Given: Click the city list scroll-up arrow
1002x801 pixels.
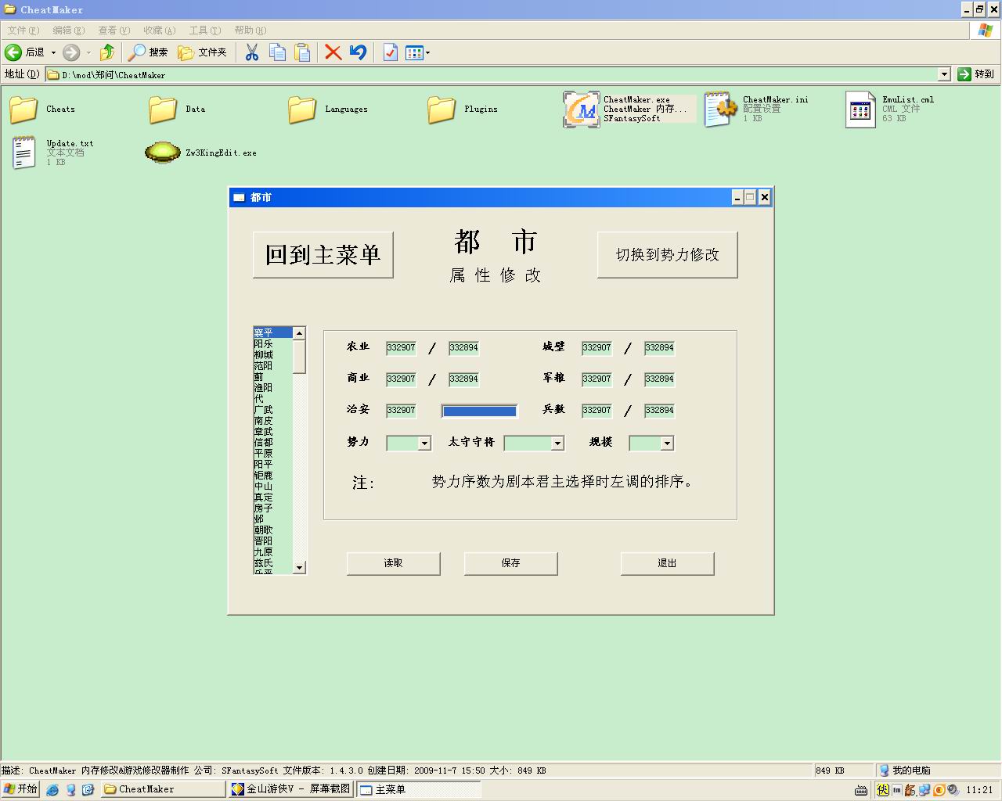Looking at the screenshot, I should point(299,333).
